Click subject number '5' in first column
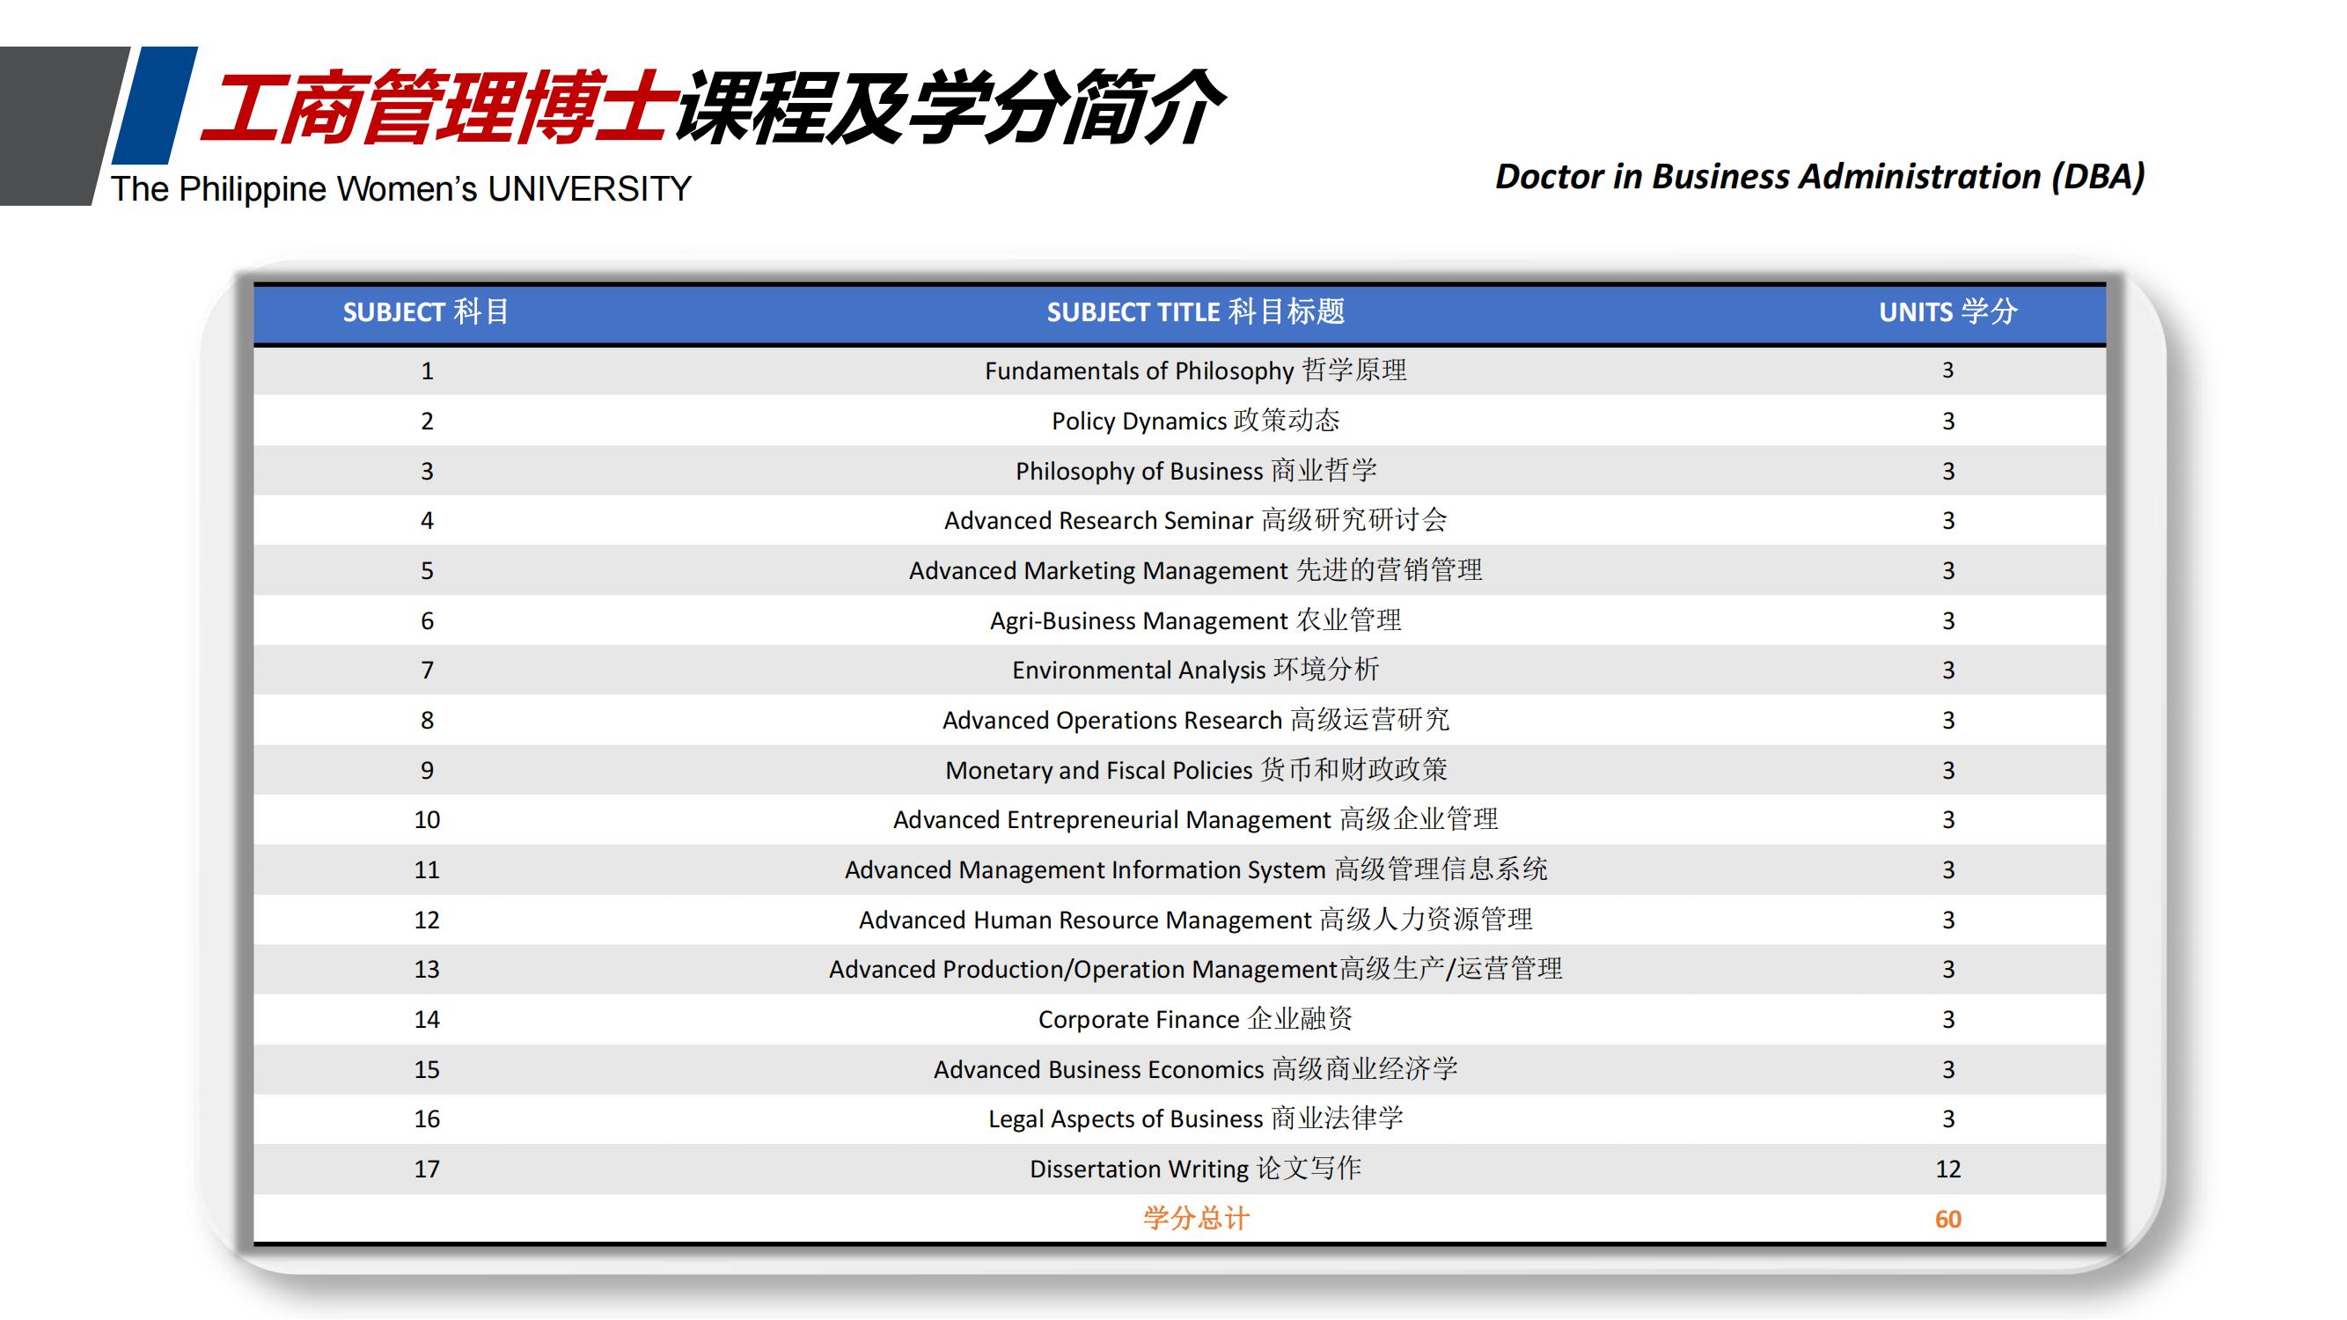The height and width of the screenshot is (1320, 2347). click(x=427, y=570)
